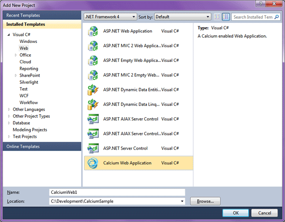Select the Test category under Visual C#
285x222 pixels.
coord(23,89)
